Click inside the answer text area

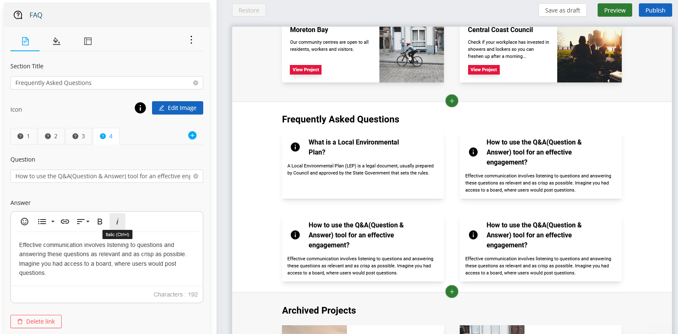[107, 259]
